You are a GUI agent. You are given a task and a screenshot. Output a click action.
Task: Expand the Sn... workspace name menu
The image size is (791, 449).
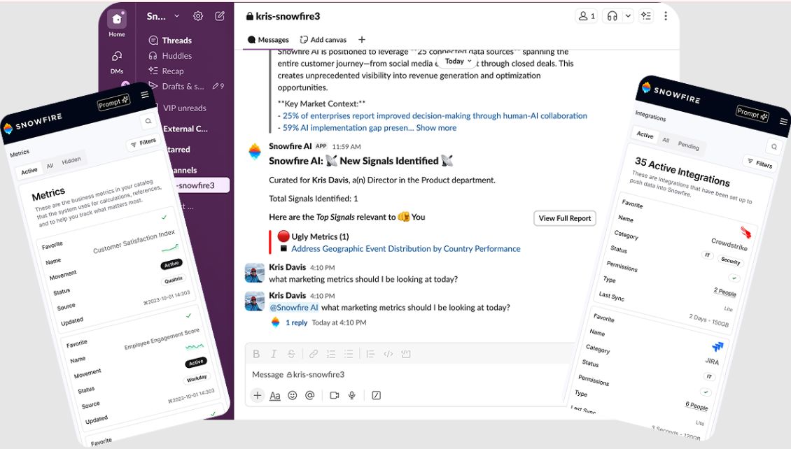click(163, 16)
